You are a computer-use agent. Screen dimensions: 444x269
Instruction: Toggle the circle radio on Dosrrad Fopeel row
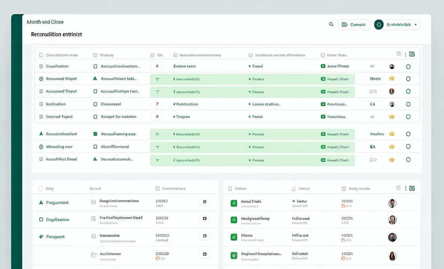click(408, 117)
